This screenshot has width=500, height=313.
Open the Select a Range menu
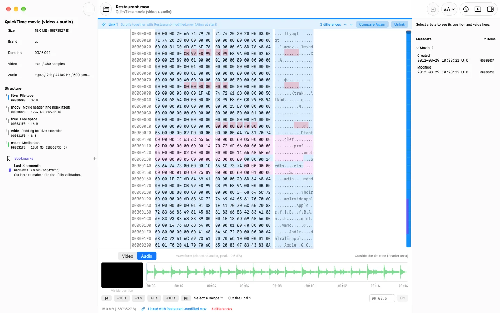208,298
